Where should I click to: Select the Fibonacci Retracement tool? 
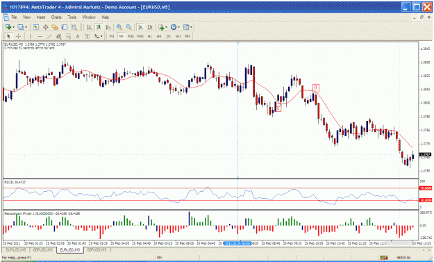point(68,36)
